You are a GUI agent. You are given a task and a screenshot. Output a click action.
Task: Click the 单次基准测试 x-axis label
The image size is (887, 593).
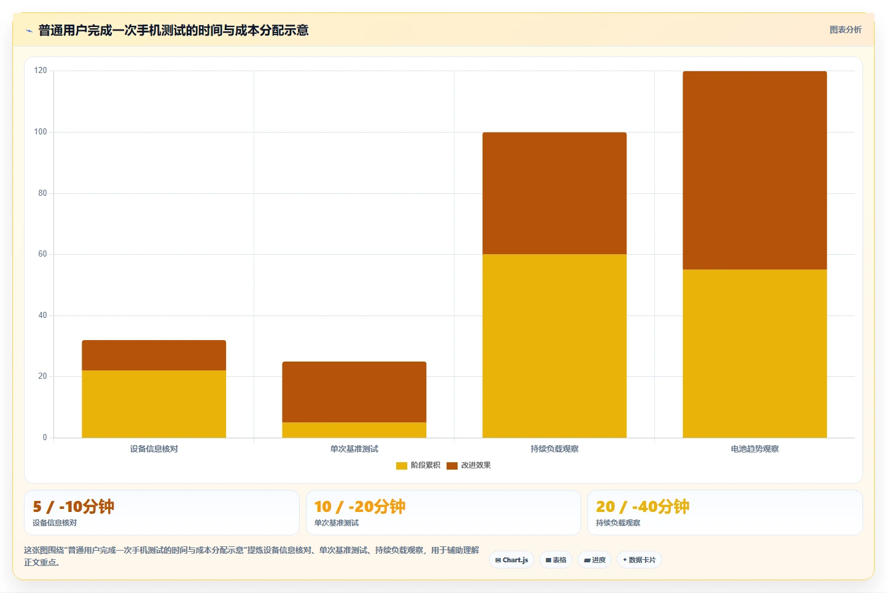(354, 449)
